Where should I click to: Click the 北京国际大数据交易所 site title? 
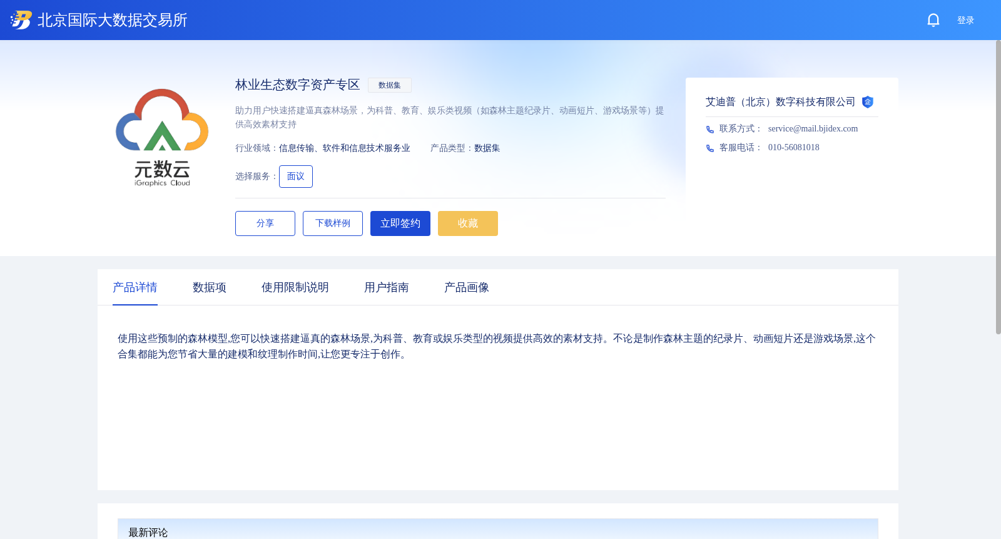tap(113, 20)
